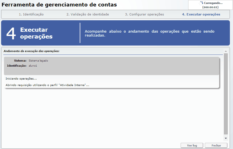Click the vertical scrollbar thumb
Viewport: 233px width, 149px height.
coord(225,94)
